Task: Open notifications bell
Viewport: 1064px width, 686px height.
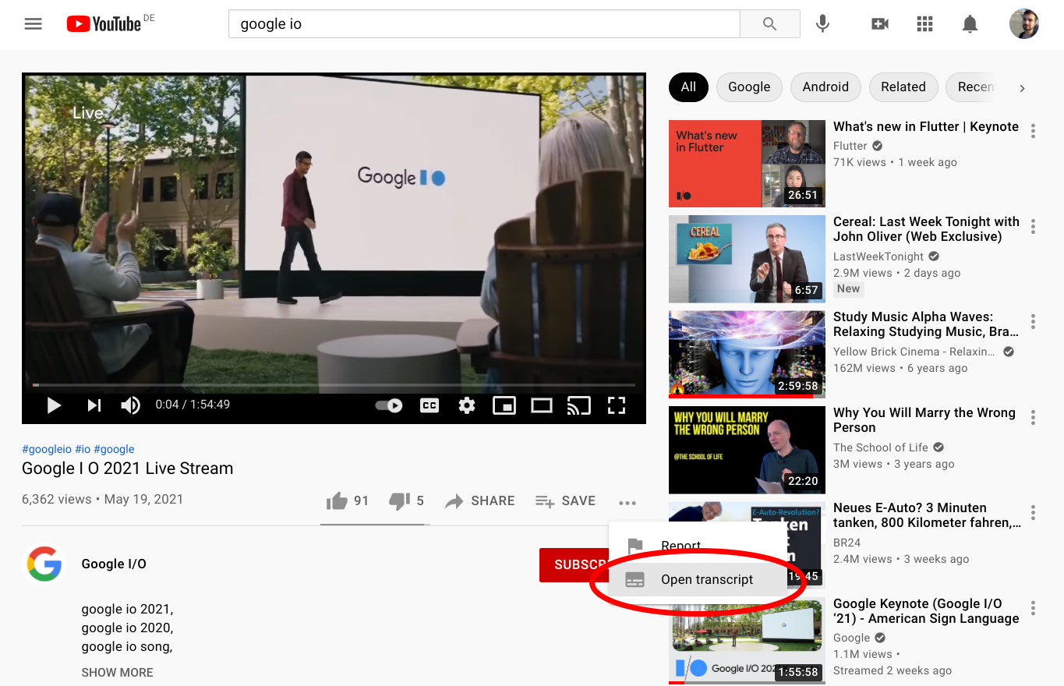Action: point(970,24)
